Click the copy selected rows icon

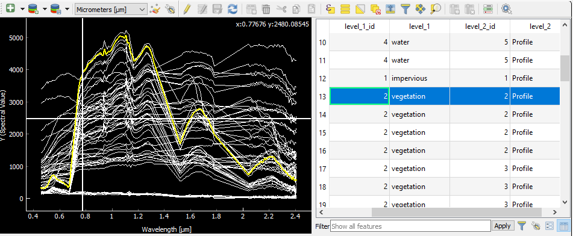[x=296, y=9]
